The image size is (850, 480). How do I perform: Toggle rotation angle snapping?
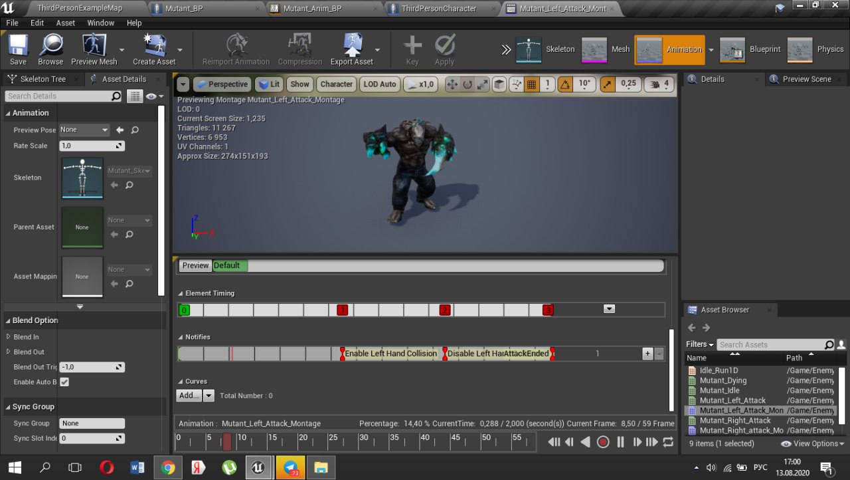click(565, 84)
